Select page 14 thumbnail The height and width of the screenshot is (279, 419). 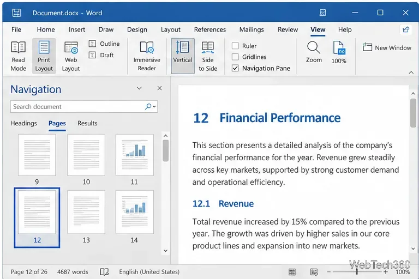(134, 212)
